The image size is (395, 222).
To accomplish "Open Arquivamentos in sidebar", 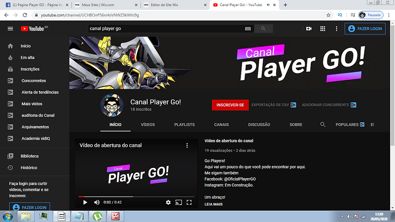I will click(35, 127).
